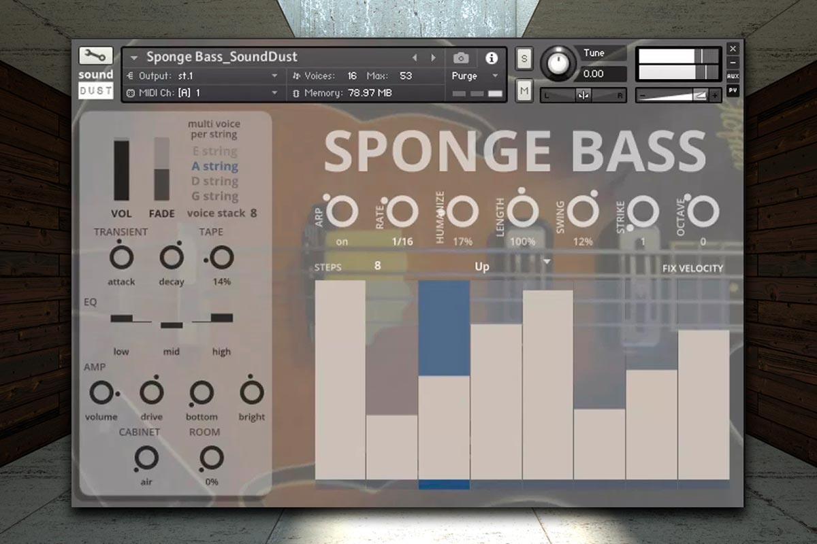Click the OCTAVE knob

pyautogui.click(x=703, y=211)
